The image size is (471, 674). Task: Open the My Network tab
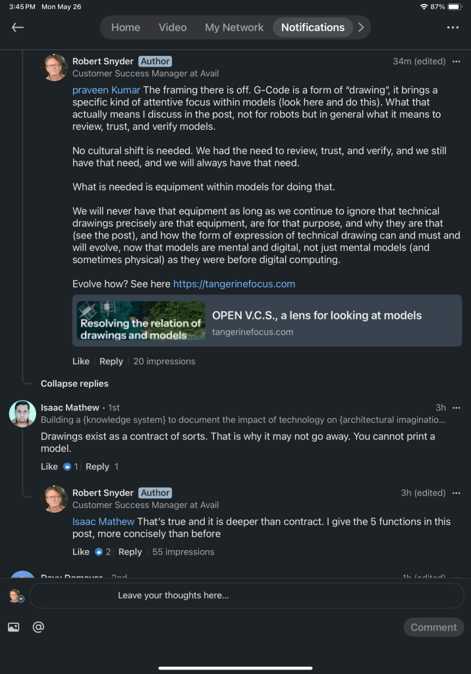coord(234,27)
